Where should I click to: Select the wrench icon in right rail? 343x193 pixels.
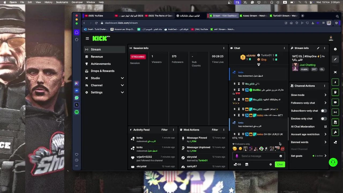click(x=335, y=132)
